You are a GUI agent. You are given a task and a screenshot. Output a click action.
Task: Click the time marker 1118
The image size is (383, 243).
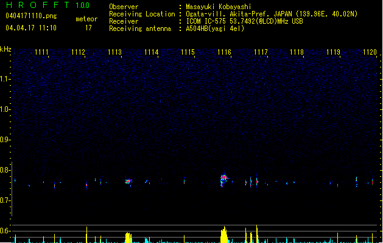[297, 52]
